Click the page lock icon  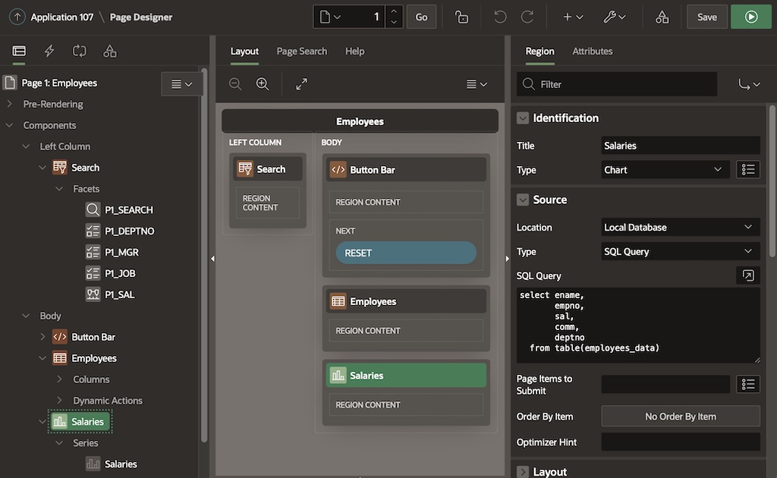pyautogui.click(x=461, y=17)
